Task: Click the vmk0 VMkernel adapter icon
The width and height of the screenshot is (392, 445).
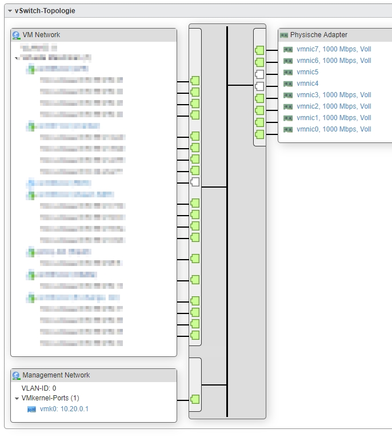Action: pos(31,409)
